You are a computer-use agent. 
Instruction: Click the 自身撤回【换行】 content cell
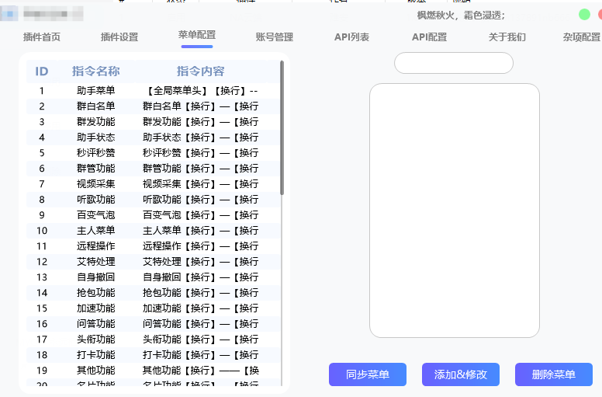coord(200,277)
